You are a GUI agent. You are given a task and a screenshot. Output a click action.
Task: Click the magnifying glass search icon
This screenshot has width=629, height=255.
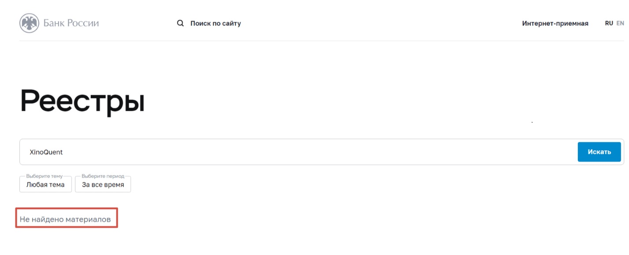(180, 23)
